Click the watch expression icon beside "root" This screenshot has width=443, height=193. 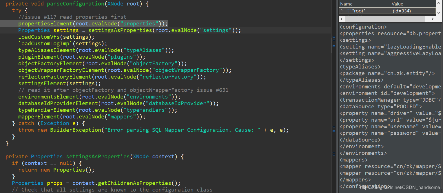348,11
